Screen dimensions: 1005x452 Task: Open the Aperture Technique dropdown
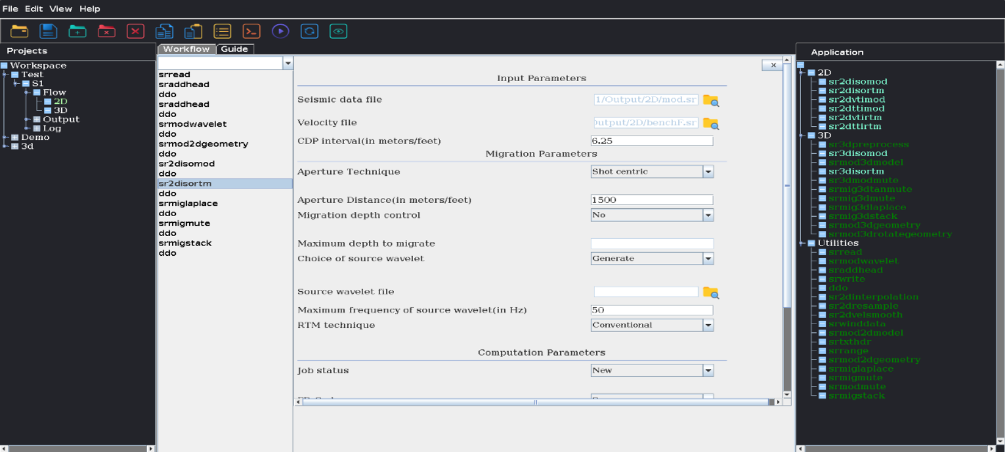click(x=708, y=172)
